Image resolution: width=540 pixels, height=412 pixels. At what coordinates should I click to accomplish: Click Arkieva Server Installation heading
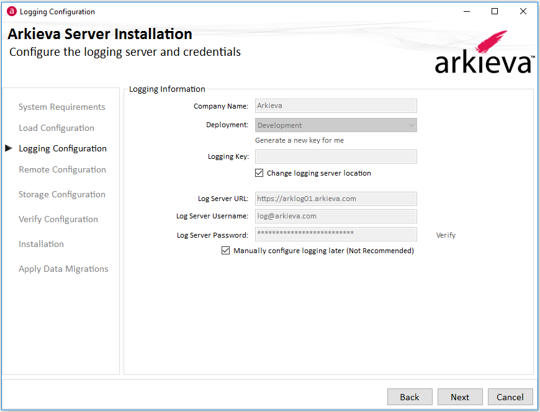[x=100, y=34]
